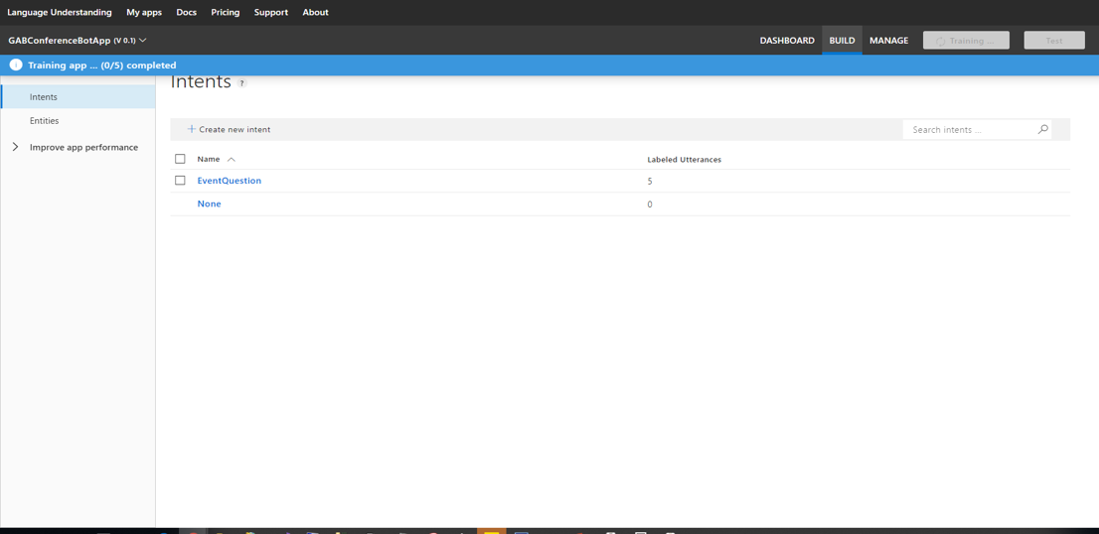
Task: Open Support in top navigation
Action: [271, 13]
